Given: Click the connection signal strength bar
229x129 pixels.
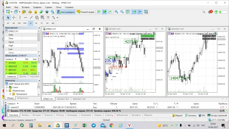Looking at the screenshot, I should pyautogui.click(x=224, y=12).
